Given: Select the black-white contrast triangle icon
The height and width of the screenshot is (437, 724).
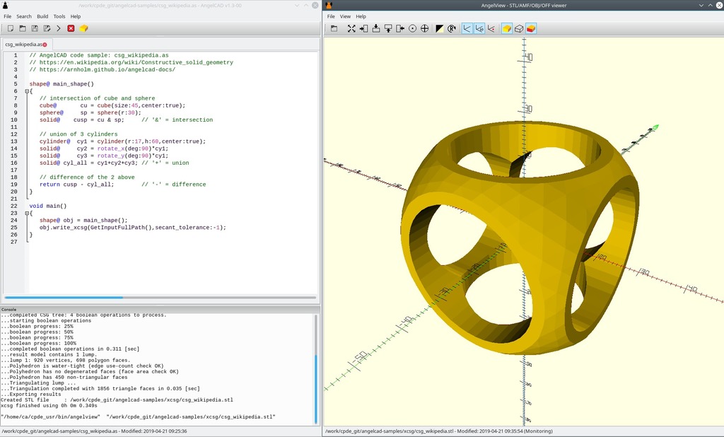Looking at the screenshot, I should (x=438, y=28).
